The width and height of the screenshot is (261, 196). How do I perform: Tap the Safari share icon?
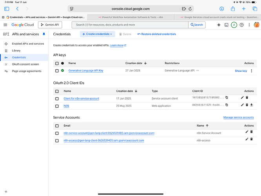233,9
